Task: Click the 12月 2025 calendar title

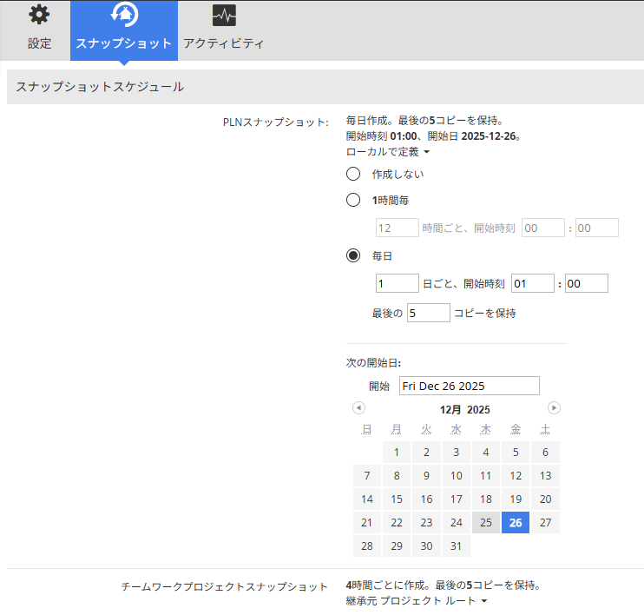Action: [x=465, y=409]
